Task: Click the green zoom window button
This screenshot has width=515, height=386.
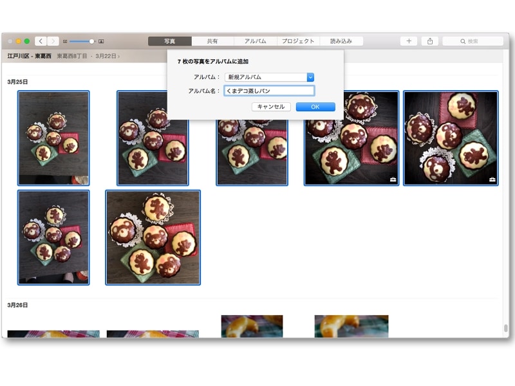Action: click(x=27, y=41)
